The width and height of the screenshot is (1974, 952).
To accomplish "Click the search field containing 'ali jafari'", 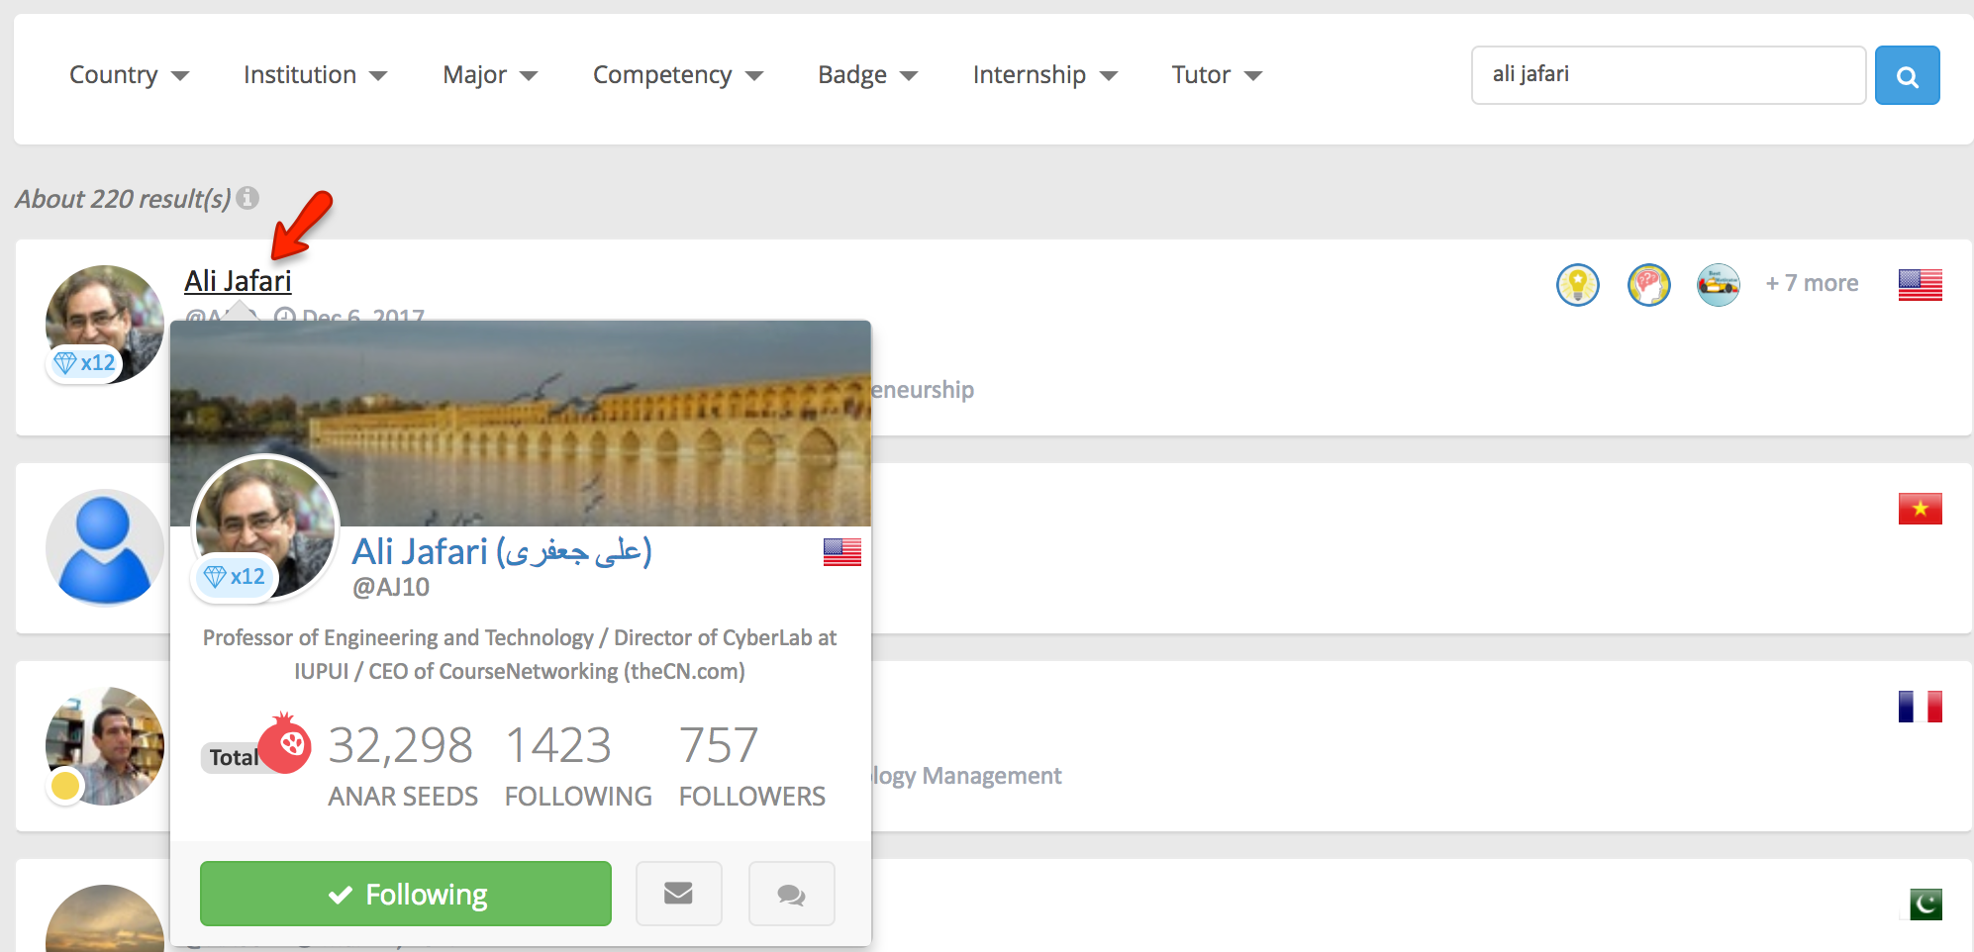I will [x=1668, y=75].
